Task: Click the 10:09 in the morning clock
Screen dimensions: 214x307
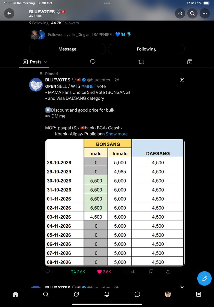Action: [x=19, y=3]
